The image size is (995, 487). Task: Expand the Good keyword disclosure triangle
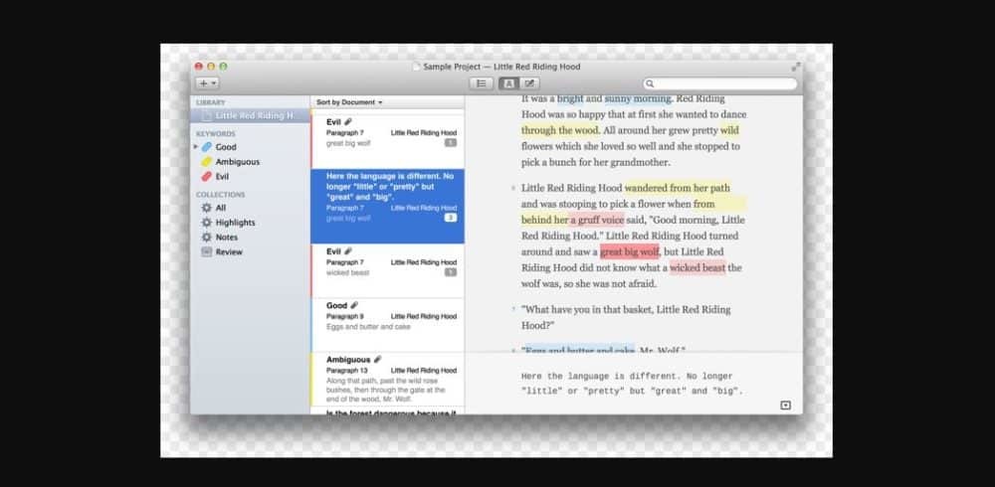pyautogui.click(x=196, y=147)
